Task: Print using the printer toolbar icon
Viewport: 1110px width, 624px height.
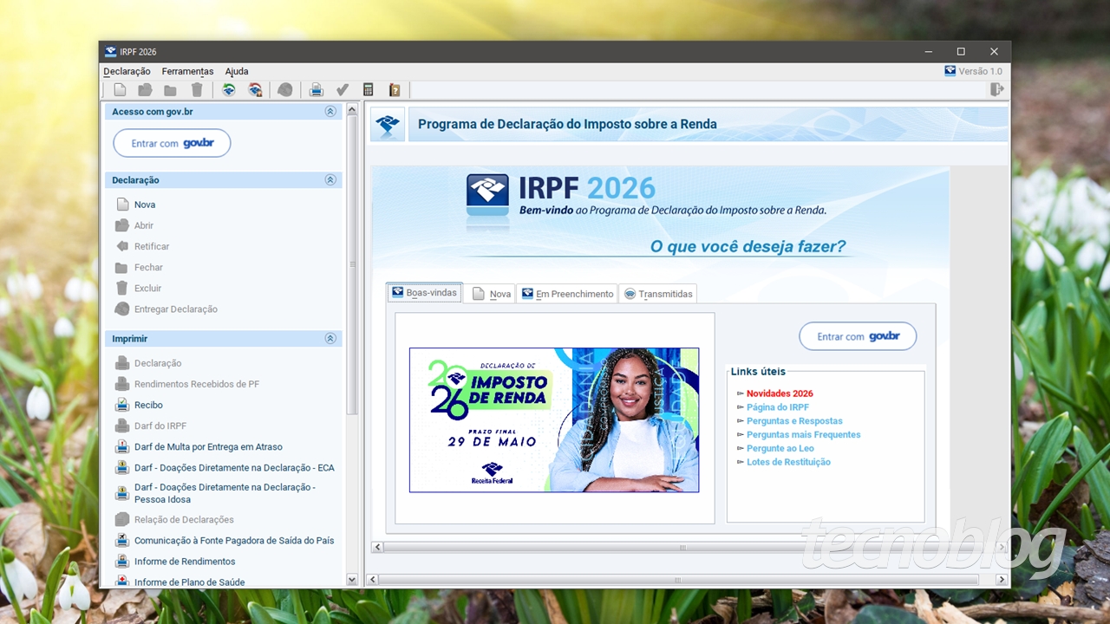Action: 316,89
